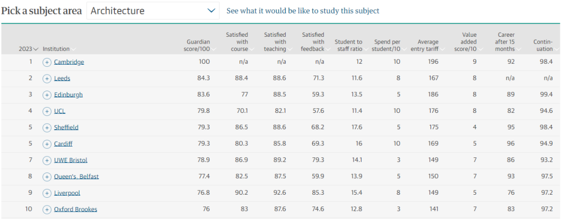Image resolution: width=561 pixels, height=219 pixels.
Task: Open the Architecture subject area dropdown
Action: tap(153, 11)
